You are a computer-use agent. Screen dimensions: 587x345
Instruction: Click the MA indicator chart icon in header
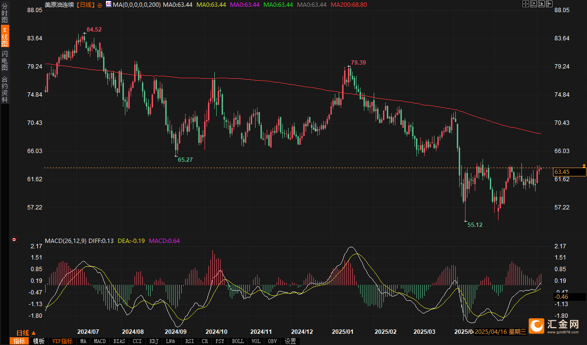pyautogui.click(x=108, y=4)
